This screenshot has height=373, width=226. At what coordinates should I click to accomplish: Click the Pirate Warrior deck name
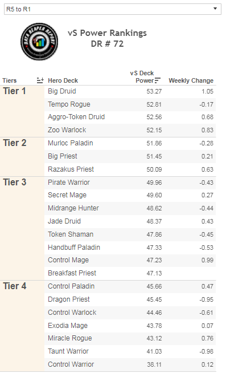[x=69, y=183]
